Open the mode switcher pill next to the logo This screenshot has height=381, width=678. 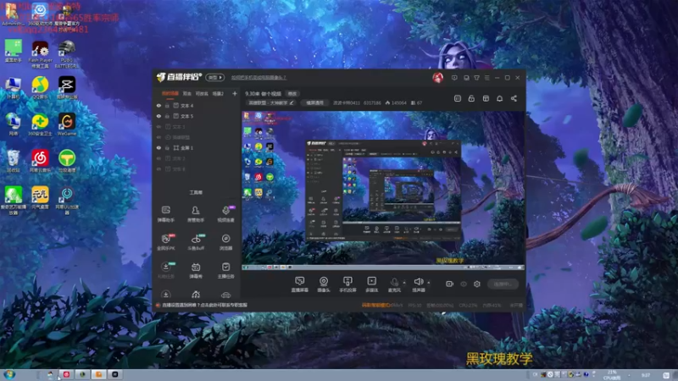(x=215, y=77)
